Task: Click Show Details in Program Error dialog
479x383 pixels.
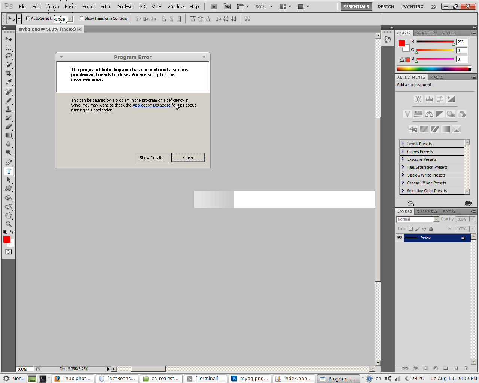Action: [151, 157]
